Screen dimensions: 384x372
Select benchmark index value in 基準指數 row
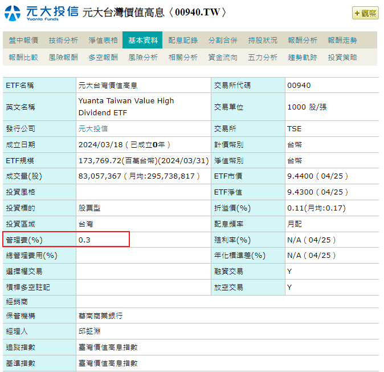108,363
